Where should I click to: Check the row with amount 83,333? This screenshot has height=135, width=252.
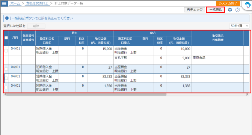[x=6, y=78]
